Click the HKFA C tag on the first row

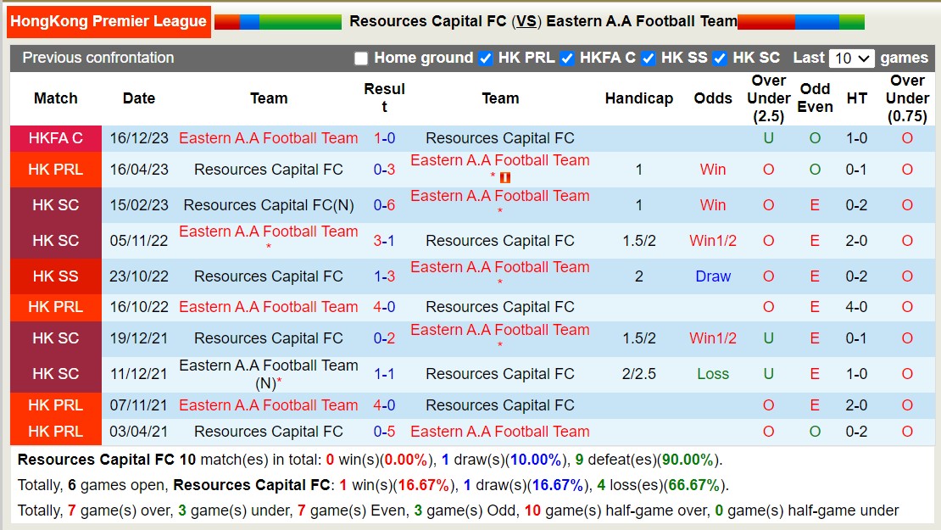coord(55,137)
